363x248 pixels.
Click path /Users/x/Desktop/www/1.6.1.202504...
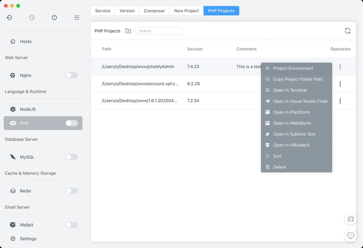(139, 101)
